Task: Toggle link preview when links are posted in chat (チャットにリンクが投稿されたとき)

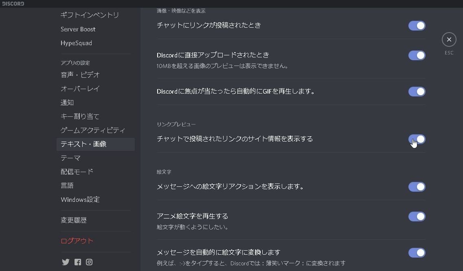Action: [417, 26]
